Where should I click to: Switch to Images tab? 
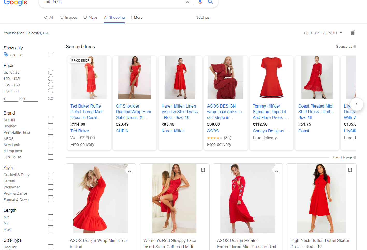coord(68,17)
